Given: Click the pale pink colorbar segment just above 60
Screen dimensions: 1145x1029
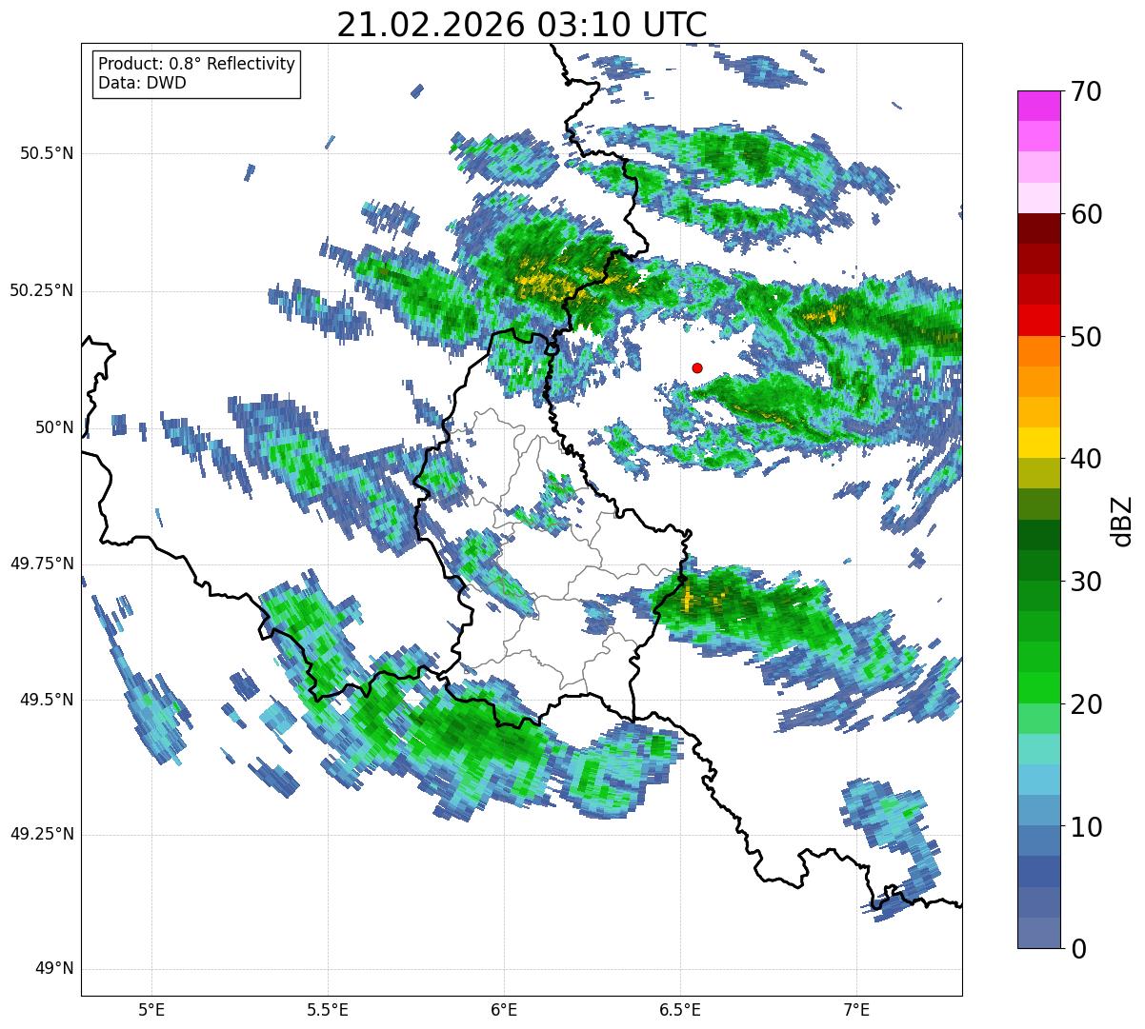Looking at the screenshot, I should point(1038,197).
